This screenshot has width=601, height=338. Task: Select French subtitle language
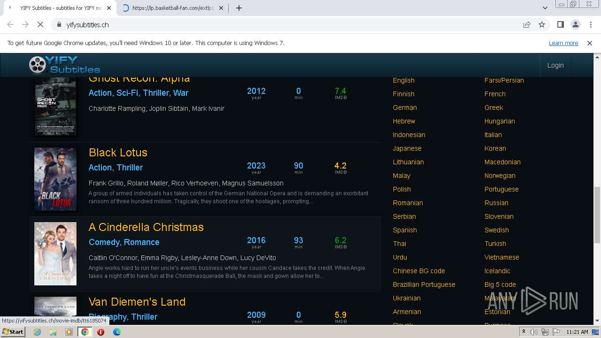495,94
